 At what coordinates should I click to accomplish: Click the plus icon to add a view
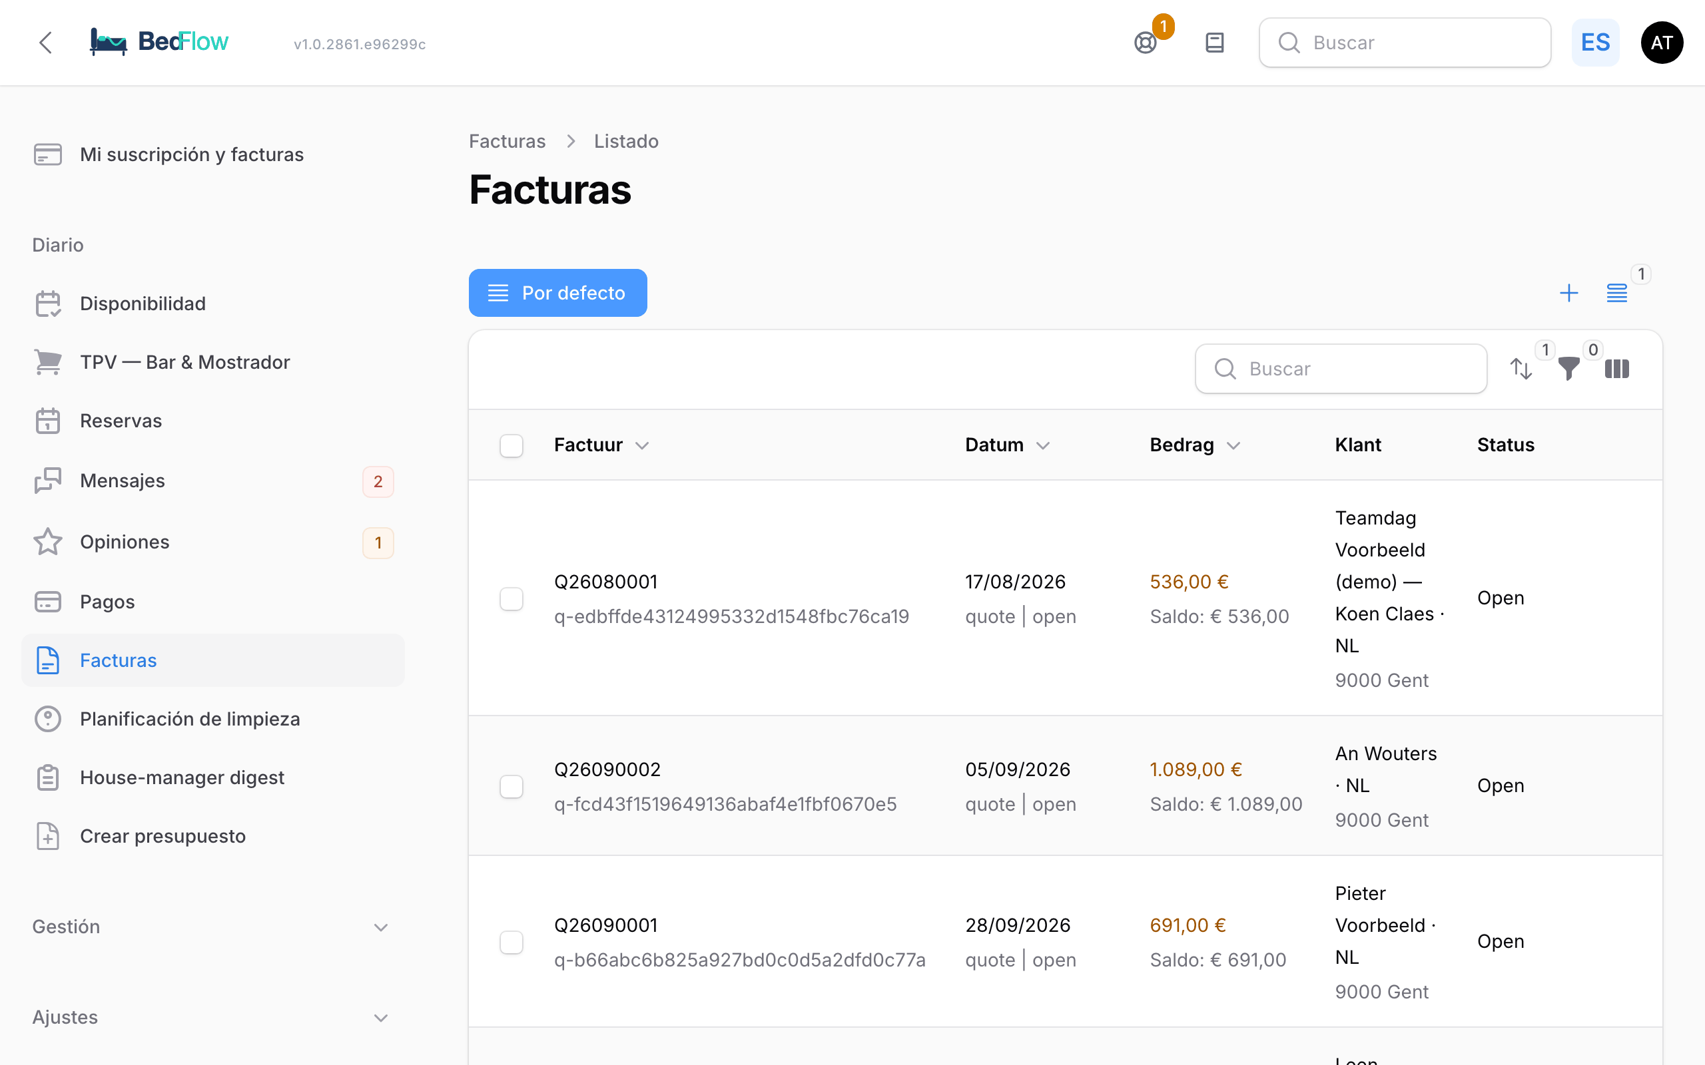(1569, 293)
